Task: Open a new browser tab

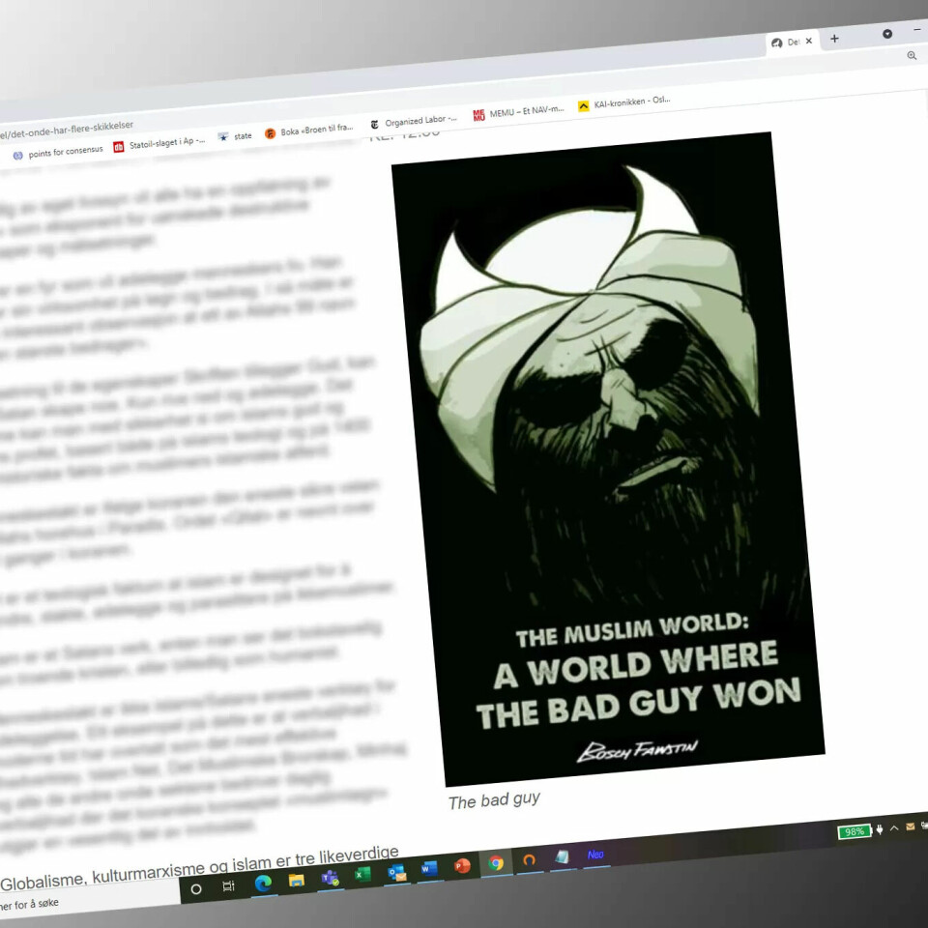Action: 834,39
